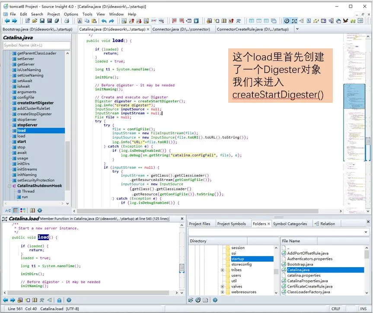Click the File Name column header
The width and height of the screenshot is (373, 313).
coord(299,241)
